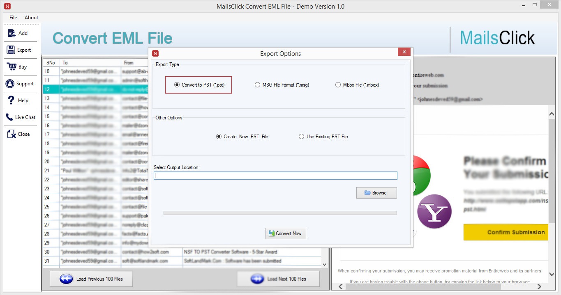Click subject NSF TO PST Converter Software
This screenshot has height=295, width=561.
[231, 252]
